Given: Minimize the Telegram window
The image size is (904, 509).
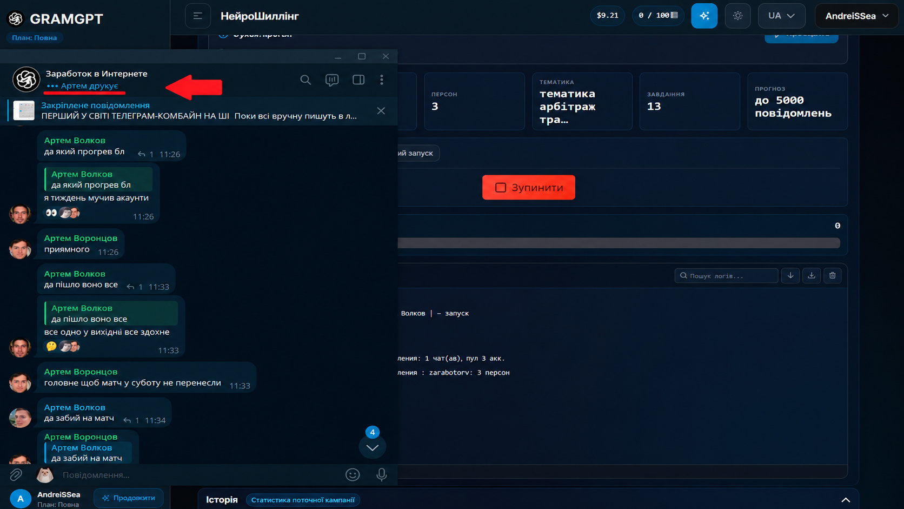Looking at the screenshot, I should (338, 56).
